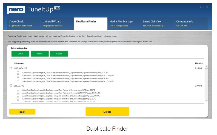Click '123 programs installed' text

[52, 26]
